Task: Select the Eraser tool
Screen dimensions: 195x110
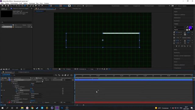Action: (x=36, y=6)
